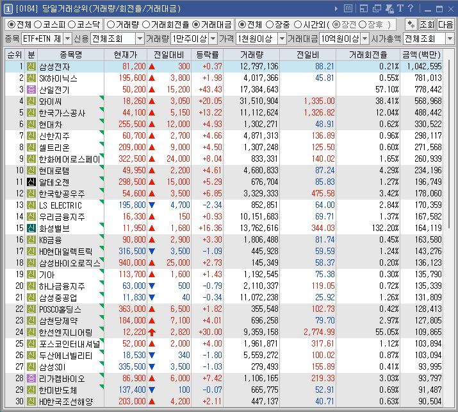The image size is (458, 412).
Task: Click the purple 증 badge on 리가켐바이오 row
Action: pyautogui.click(x=31, y=379)
